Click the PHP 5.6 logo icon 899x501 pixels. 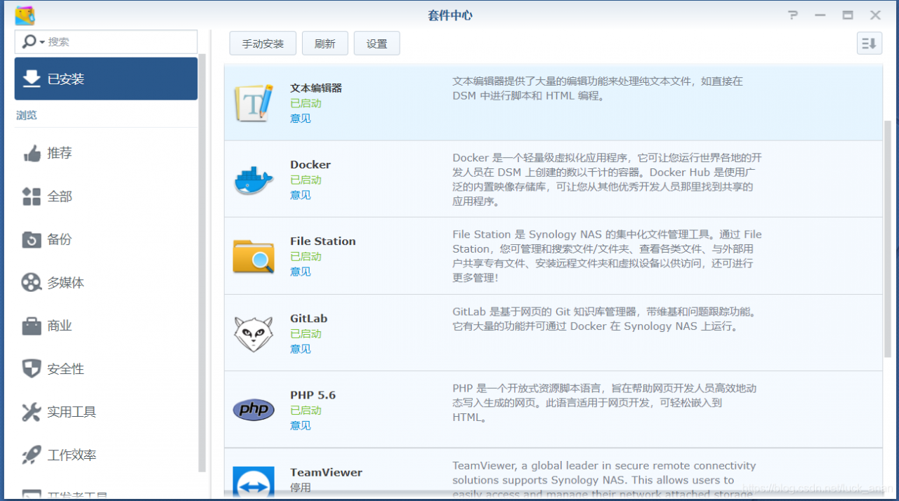coord(253,410)
